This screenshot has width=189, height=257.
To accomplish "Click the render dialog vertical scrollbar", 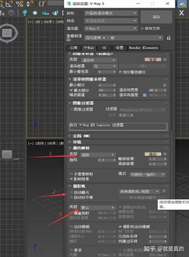I will (172, 92).
